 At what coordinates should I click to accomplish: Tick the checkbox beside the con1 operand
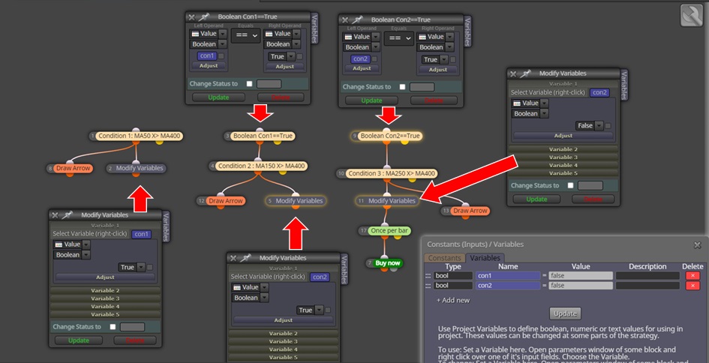(221, 56)
